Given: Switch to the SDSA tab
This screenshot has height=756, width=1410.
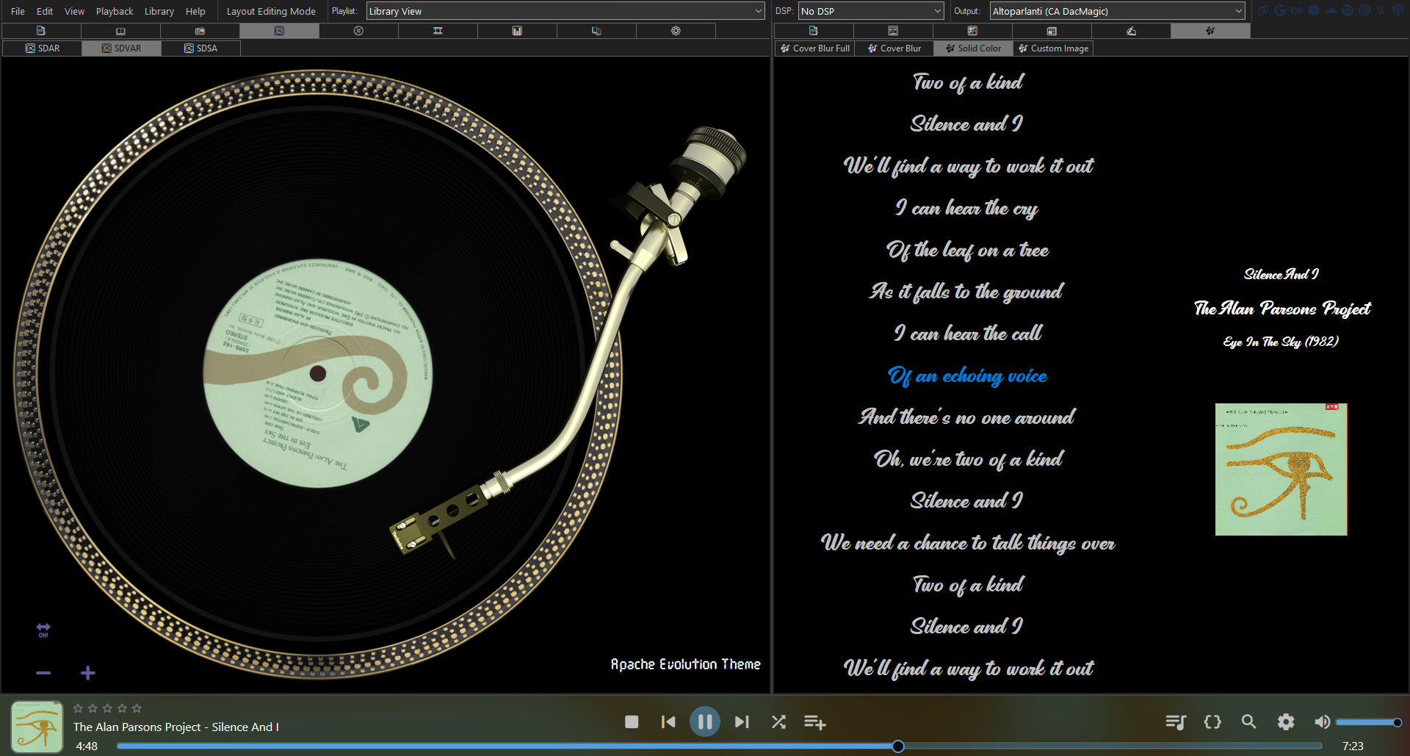Looking at the screenshot, I should click(200, 48).
